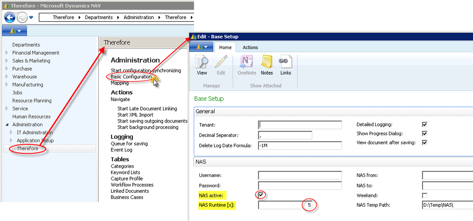The width and height of the screenshot is (473, 221).
Task: Open the attached Notes icon
Action: pos(267,62)
